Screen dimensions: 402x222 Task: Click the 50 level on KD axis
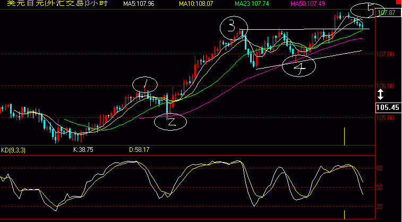click(380, 187)
